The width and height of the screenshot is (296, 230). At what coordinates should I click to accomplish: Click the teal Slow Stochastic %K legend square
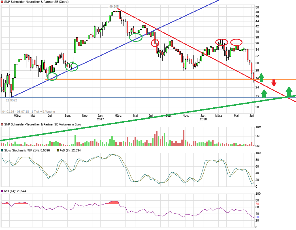click(2, 151)
